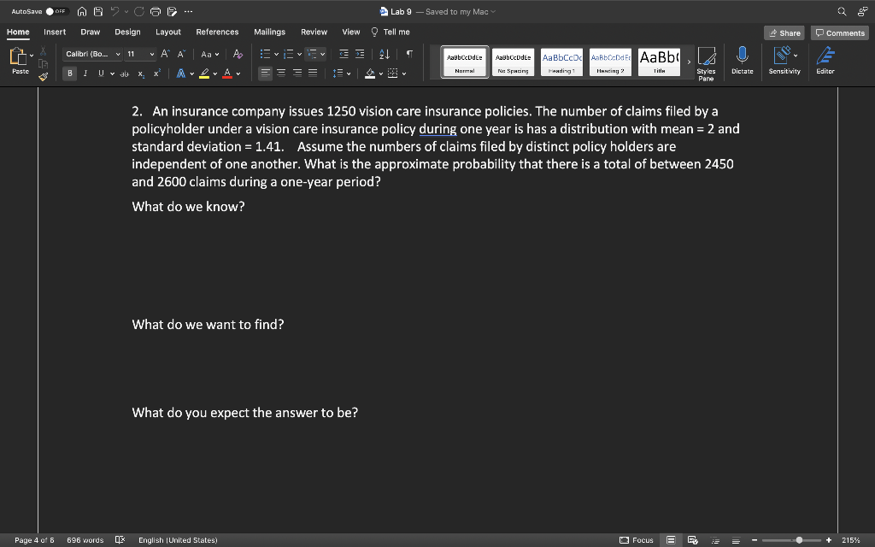Toggle superscript formatting
Screen dimensions: 875x547
(x=157, y=74)
